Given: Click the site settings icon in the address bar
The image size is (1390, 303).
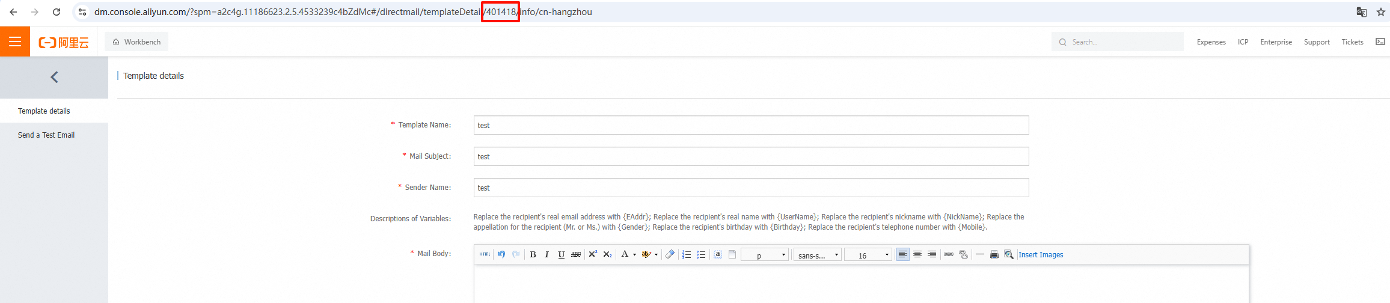Looking at the screenshot, I should click(x=82, y=12).
